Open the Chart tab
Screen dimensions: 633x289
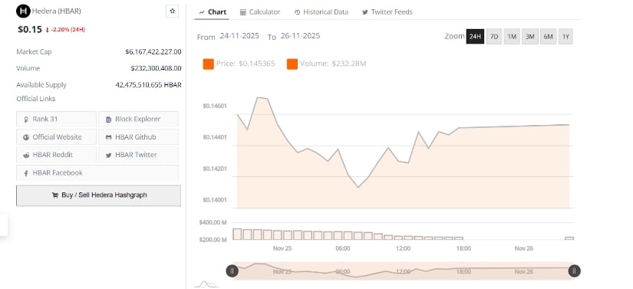213,12
